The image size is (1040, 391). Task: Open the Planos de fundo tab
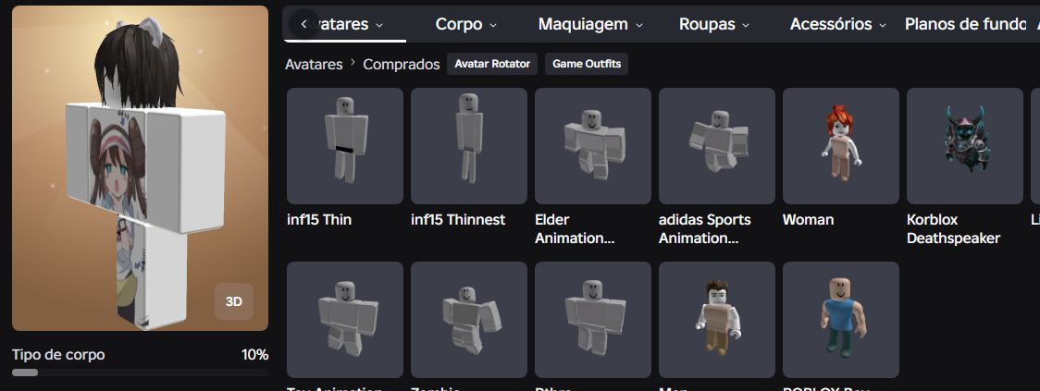(965, 25)
